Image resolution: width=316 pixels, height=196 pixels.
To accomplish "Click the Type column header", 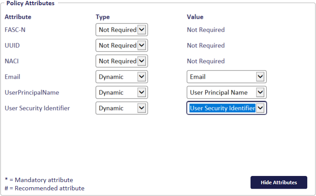I will pos(103,17).
